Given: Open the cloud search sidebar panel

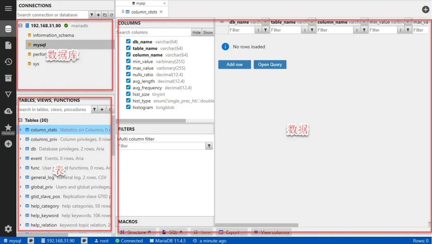Looking at the screenshot, I should pos(8,111).
